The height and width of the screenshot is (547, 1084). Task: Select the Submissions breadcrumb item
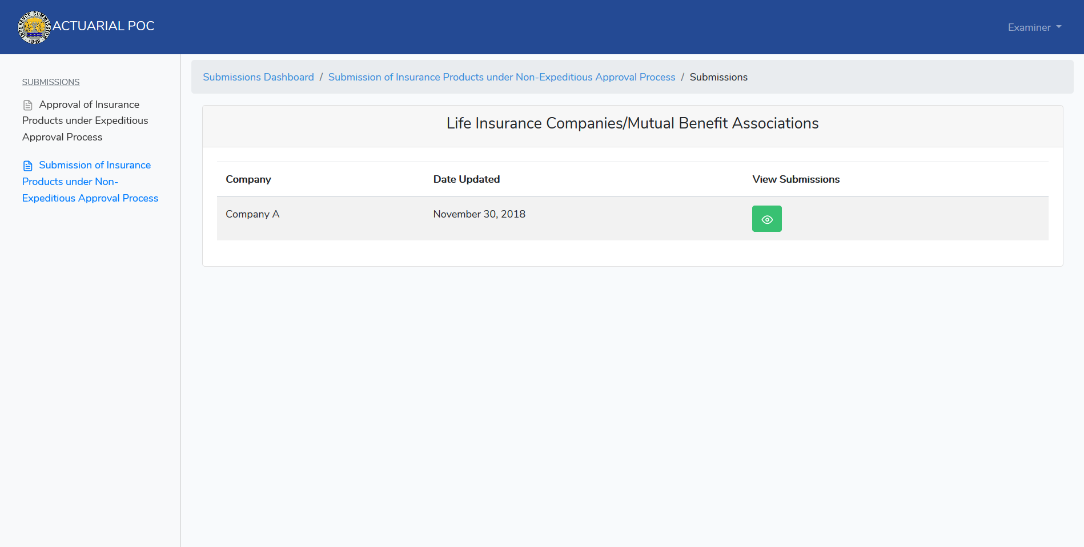[718, 77]
